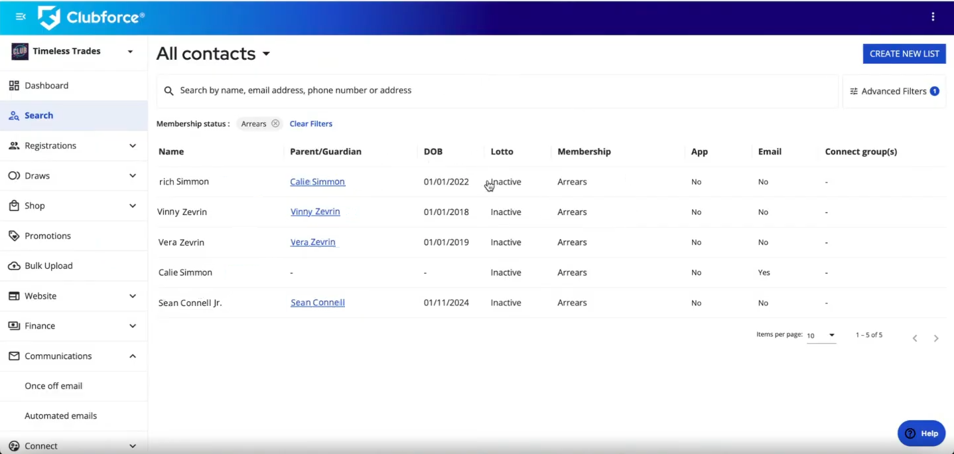Click the Clubforce shield logo

coord(49,17)
